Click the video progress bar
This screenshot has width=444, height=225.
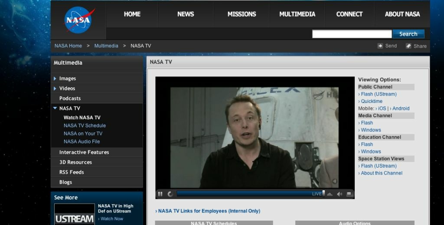click(249, 194)
